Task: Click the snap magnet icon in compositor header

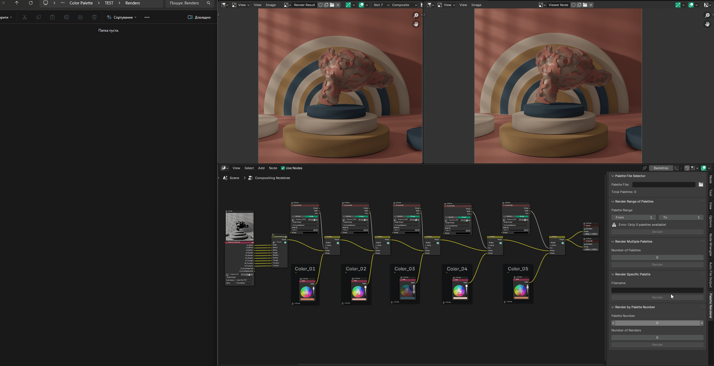Action: click(687, 168)
